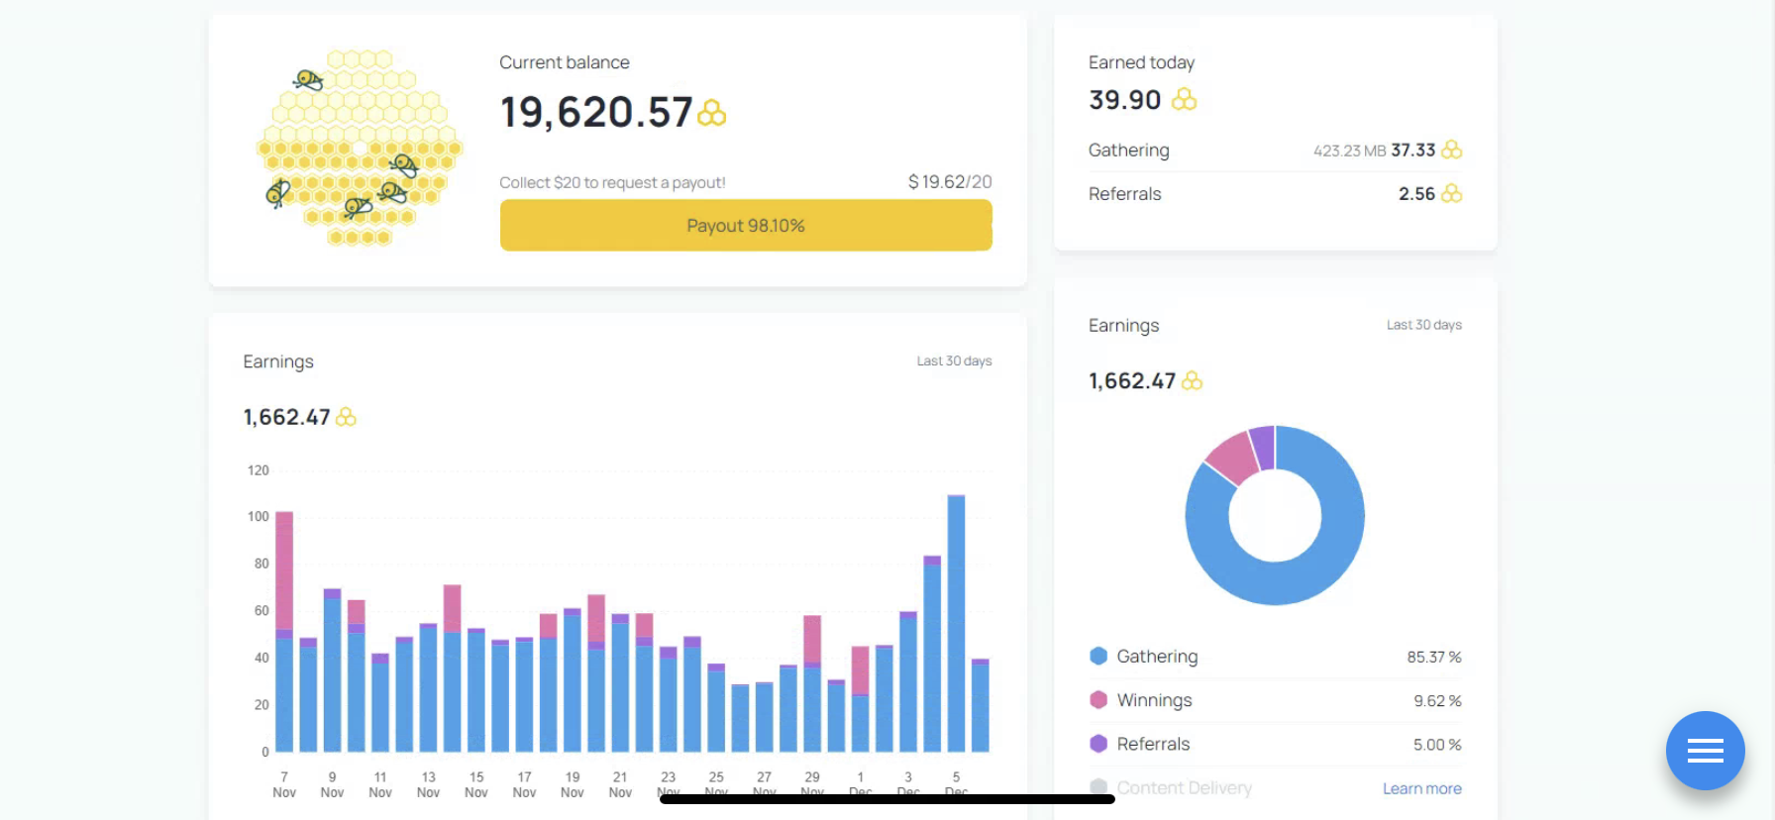Toggle the Content Delivery legend entry

click(x=1172, y=787)
